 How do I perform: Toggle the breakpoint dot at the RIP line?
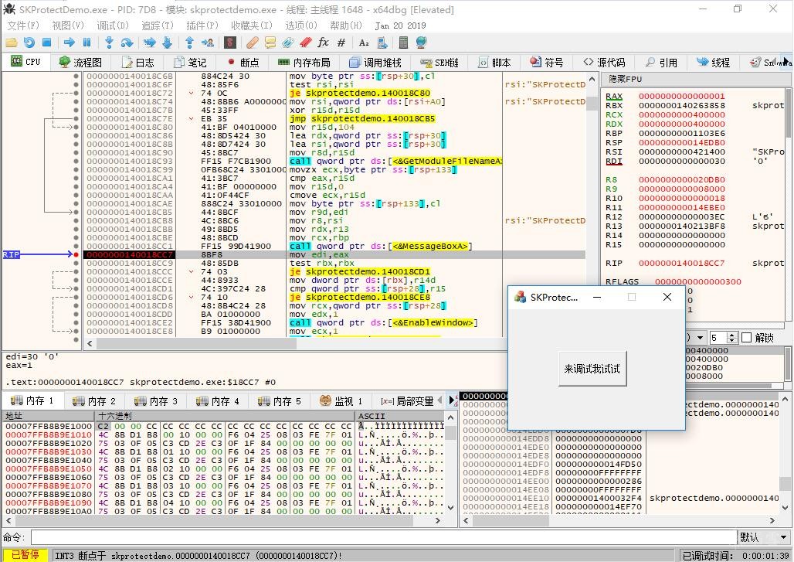tap(76, 254)
